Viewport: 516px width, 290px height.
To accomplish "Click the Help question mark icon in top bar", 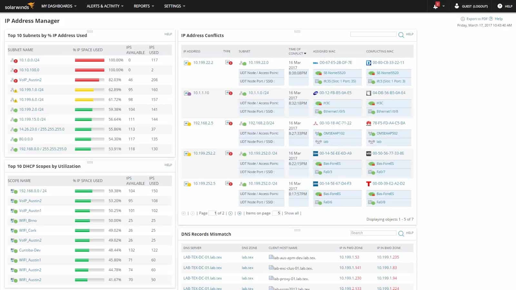I will [500, 6].
